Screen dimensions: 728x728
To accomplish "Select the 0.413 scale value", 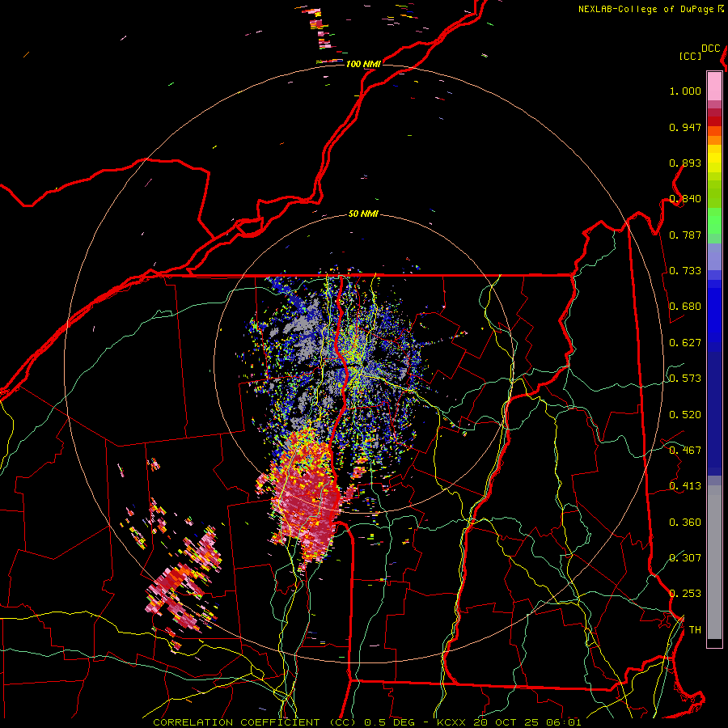I will tap(685, 486).
